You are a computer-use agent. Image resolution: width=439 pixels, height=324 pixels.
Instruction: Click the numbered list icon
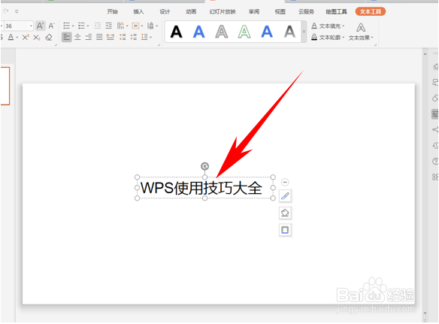81,26
